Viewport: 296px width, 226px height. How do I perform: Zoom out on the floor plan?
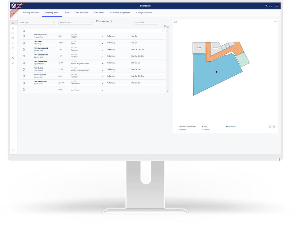point(270,127)
